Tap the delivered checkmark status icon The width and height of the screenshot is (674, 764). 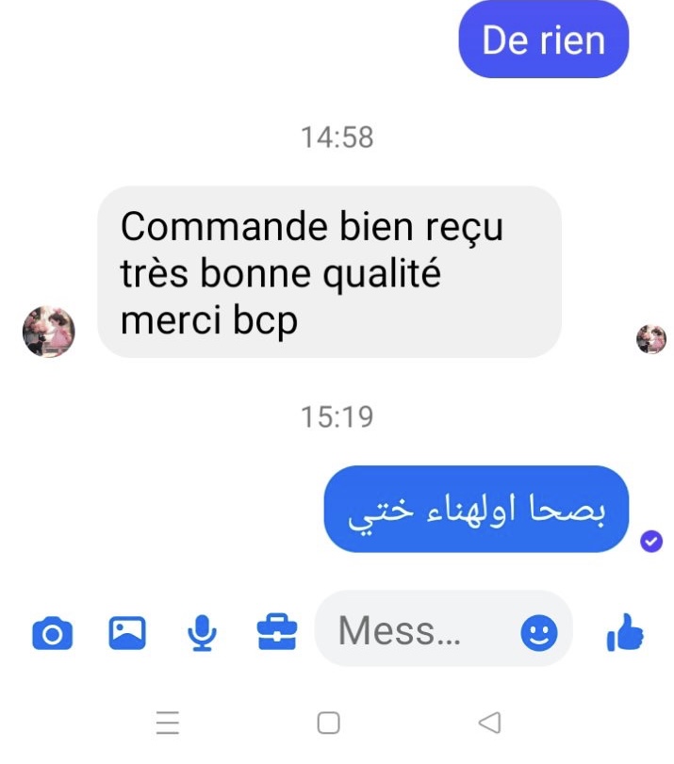(651, 541)
